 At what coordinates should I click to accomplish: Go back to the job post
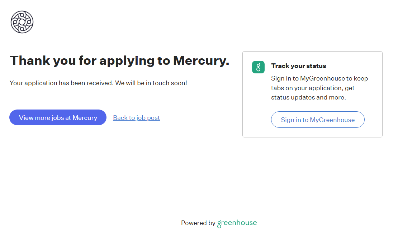click(136, 118)
